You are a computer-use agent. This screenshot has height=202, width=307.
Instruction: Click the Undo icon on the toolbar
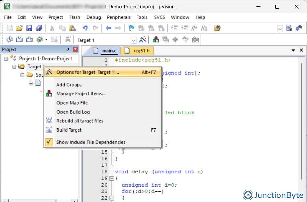point(85,28)
